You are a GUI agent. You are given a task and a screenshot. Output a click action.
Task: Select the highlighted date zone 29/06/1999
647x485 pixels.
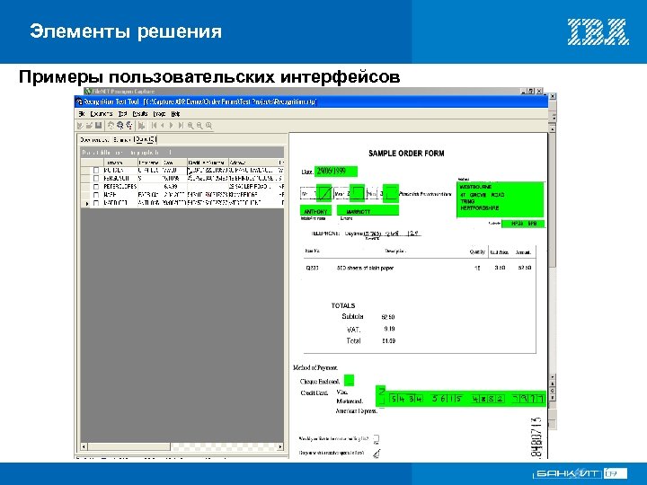pos(336,172)
